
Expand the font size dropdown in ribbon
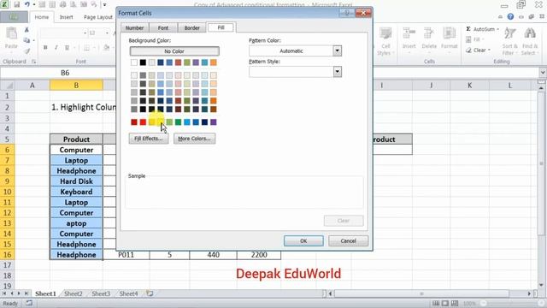107,33
